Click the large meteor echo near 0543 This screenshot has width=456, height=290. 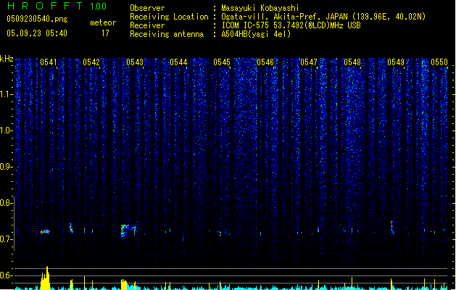(128, 231)
